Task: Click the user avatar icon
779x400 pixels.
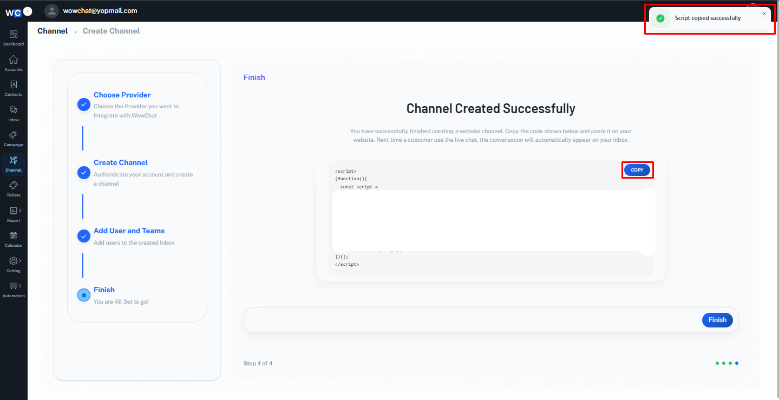Action: point(51,11)
